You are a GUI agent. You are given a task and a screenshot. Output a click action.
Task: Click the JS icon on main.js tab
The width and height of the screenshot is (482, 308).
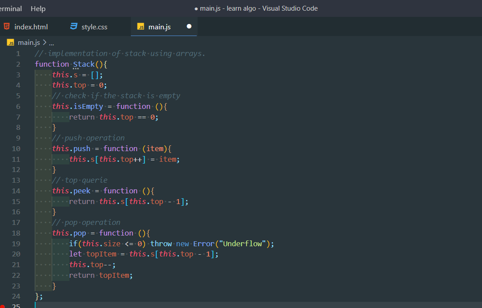click(x=141, y=27)
